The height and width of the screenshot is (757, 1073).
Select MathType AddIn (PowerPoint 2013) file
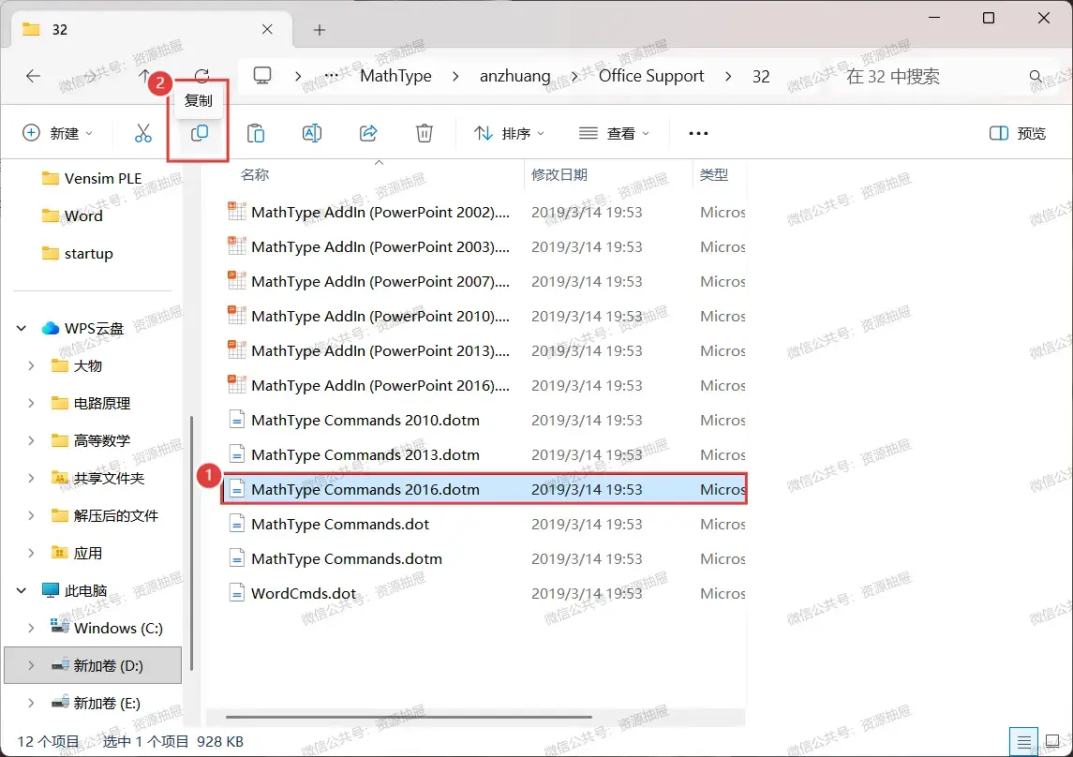[x=484, y=350]
